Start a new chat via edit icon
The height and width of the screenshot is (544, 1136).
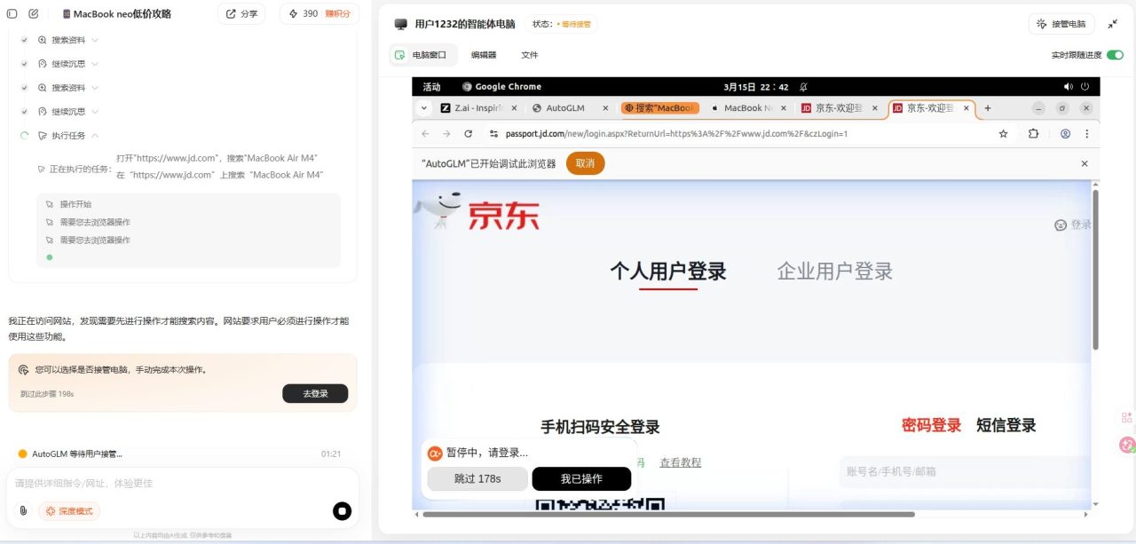(34, 14)
